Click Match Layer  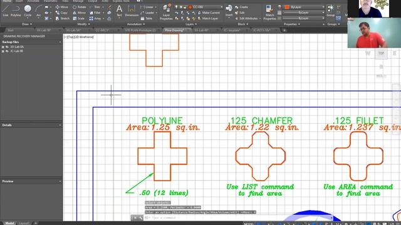click(x=207, y=18)
